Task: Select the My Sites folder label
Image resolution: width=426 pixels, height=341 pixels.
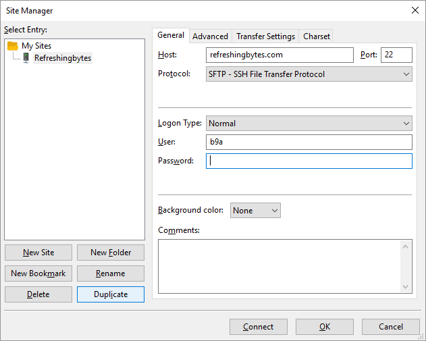Action: pos(36,46)
